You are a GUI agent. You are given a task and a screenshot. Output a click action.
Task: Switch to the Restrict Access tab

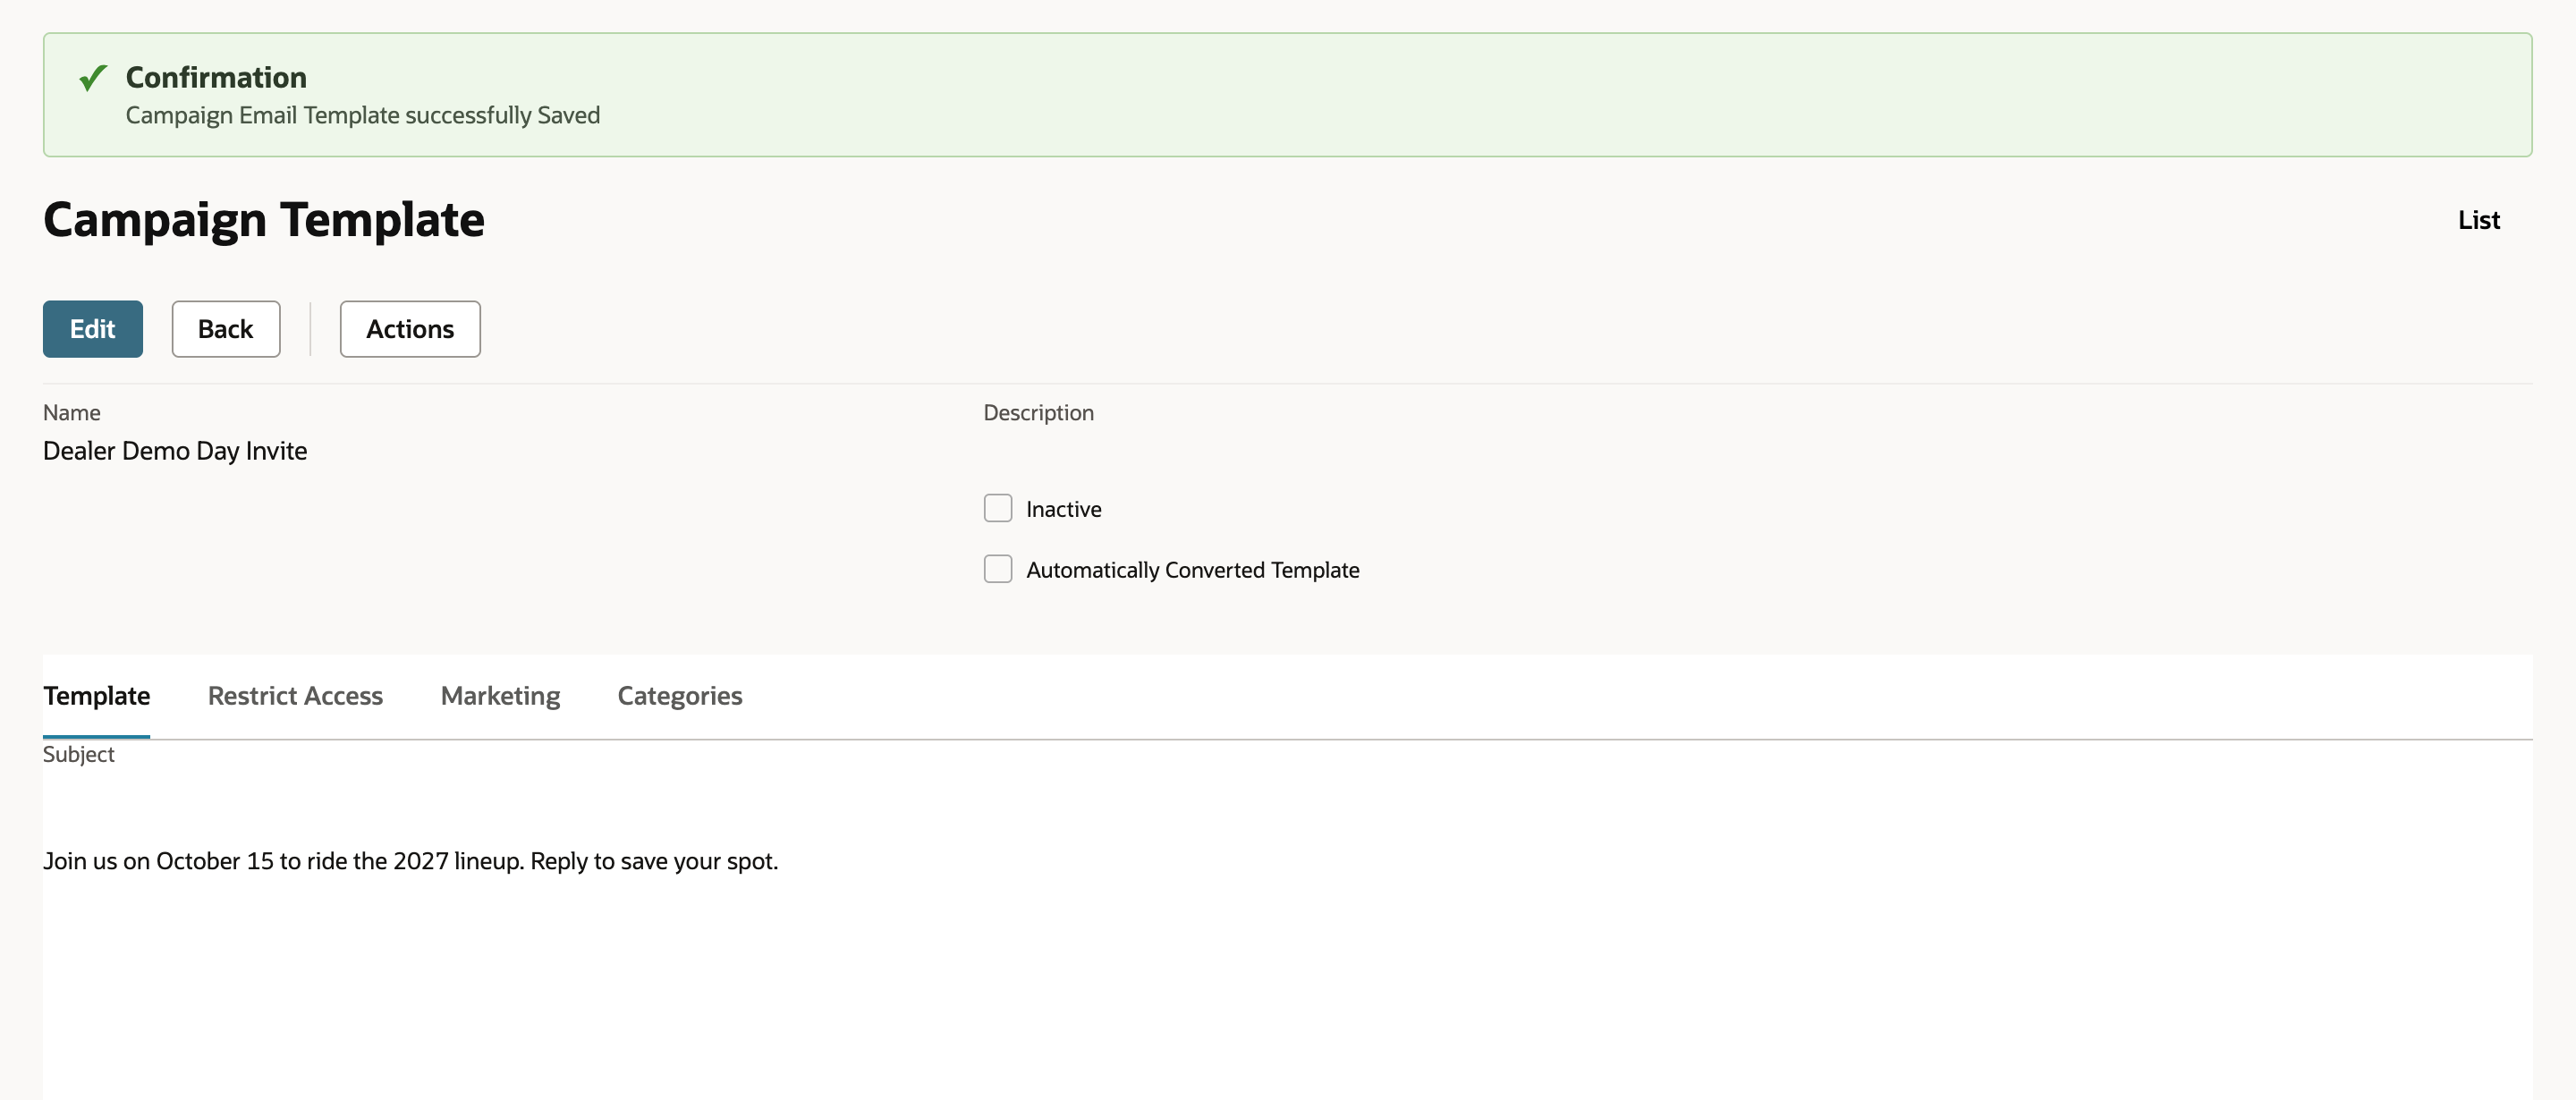click(295, 696)
